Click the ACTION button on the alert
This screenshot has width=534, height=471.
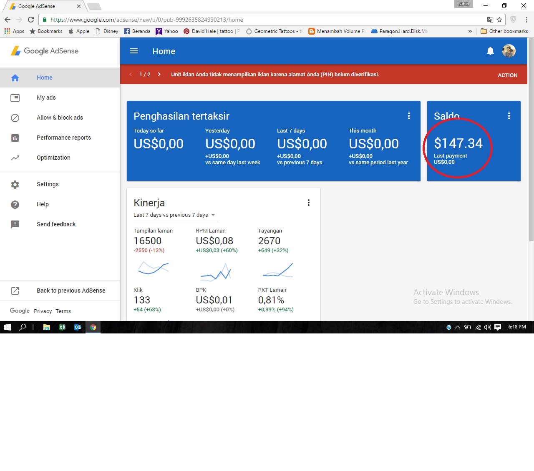(507, 75)
